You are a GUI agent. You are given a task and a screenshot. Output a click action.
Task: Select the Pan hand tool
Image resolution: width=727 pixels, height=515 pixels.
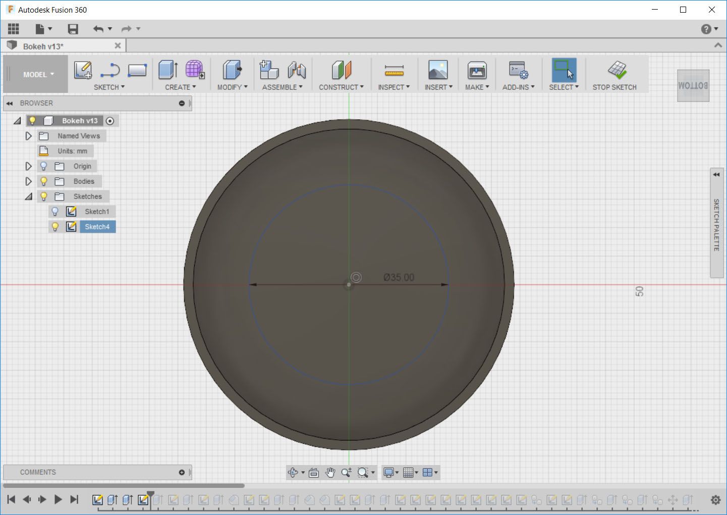330,473
